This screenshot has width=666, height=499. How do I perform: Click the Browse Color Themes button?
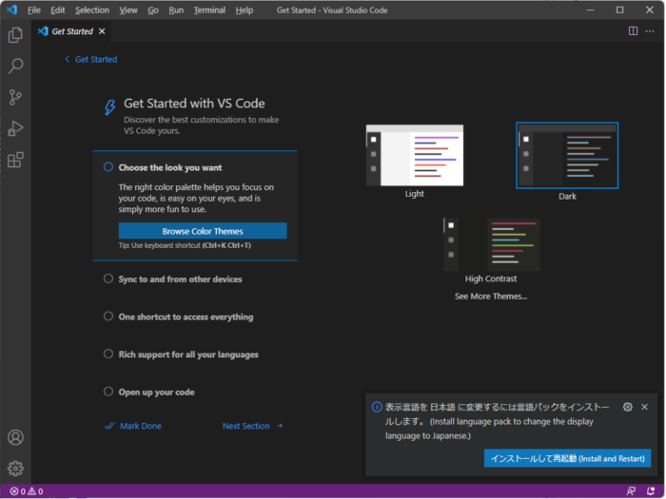coord(203,231)
